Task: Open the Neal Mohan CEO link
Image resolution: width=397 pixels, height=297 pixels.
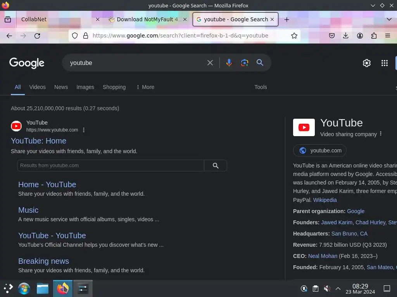Action: click(323, 256)
